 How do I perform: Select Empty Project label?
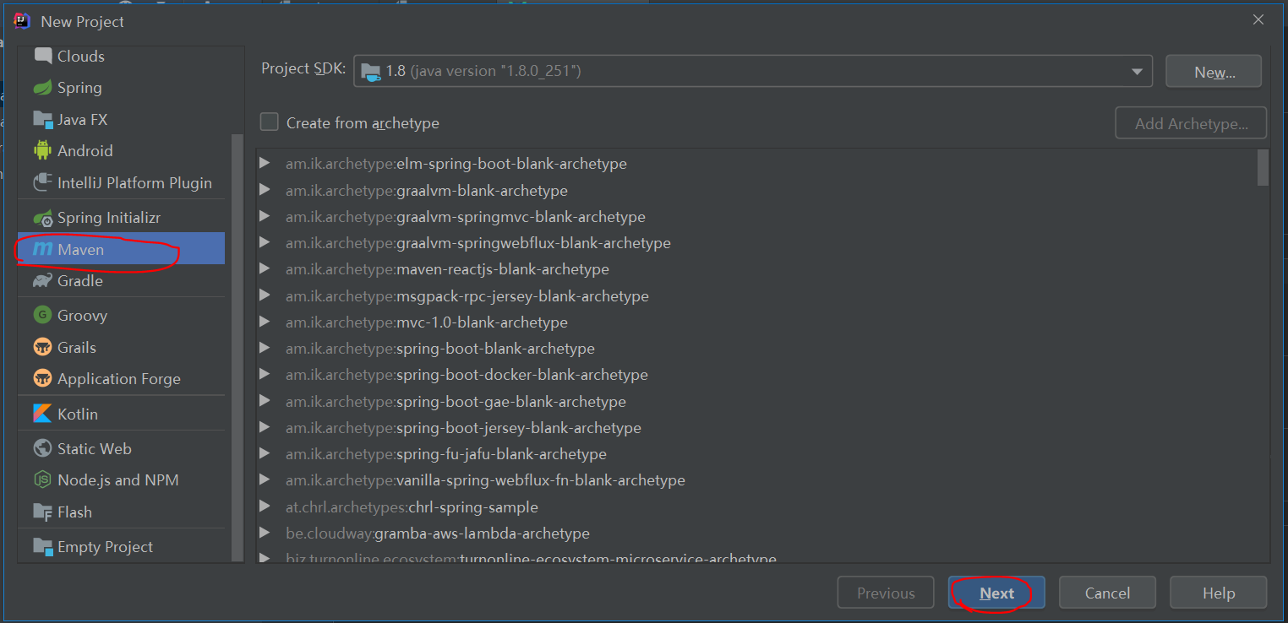[x=105, y=546]
